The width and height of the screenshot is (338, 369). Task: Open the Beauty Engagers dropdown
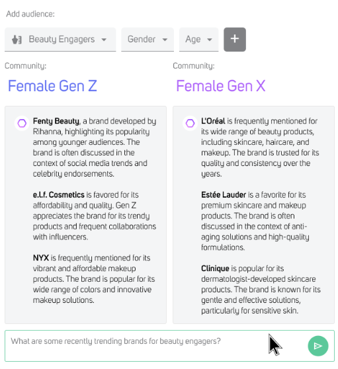[60, 39]
